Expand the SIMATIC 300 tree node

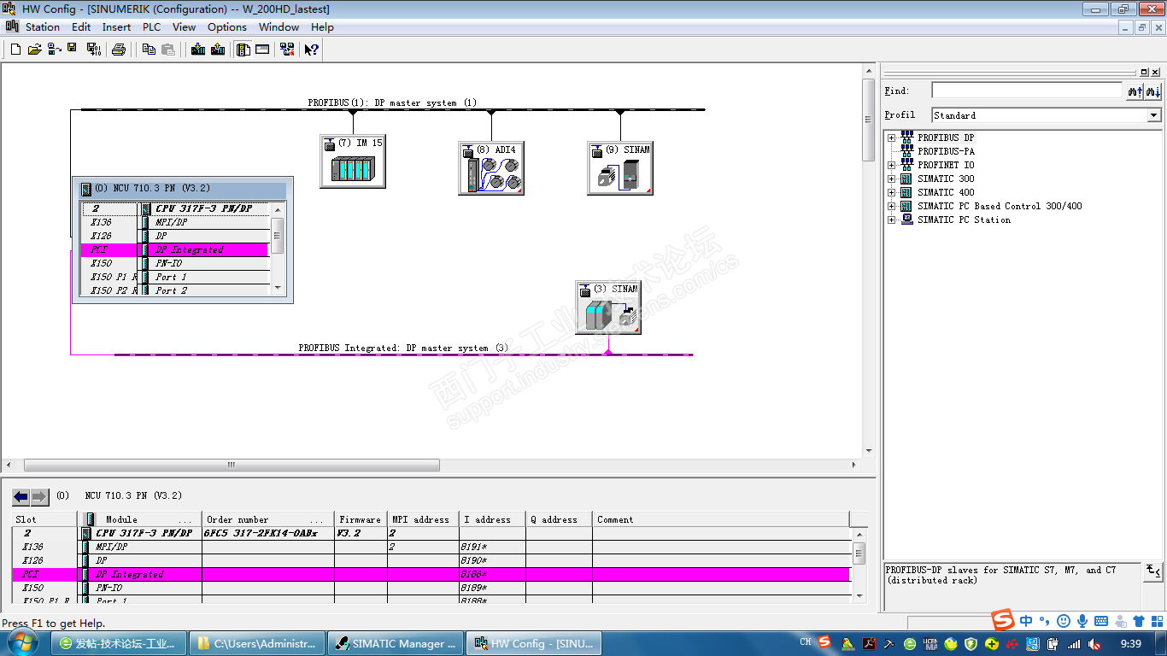(891, 179)
